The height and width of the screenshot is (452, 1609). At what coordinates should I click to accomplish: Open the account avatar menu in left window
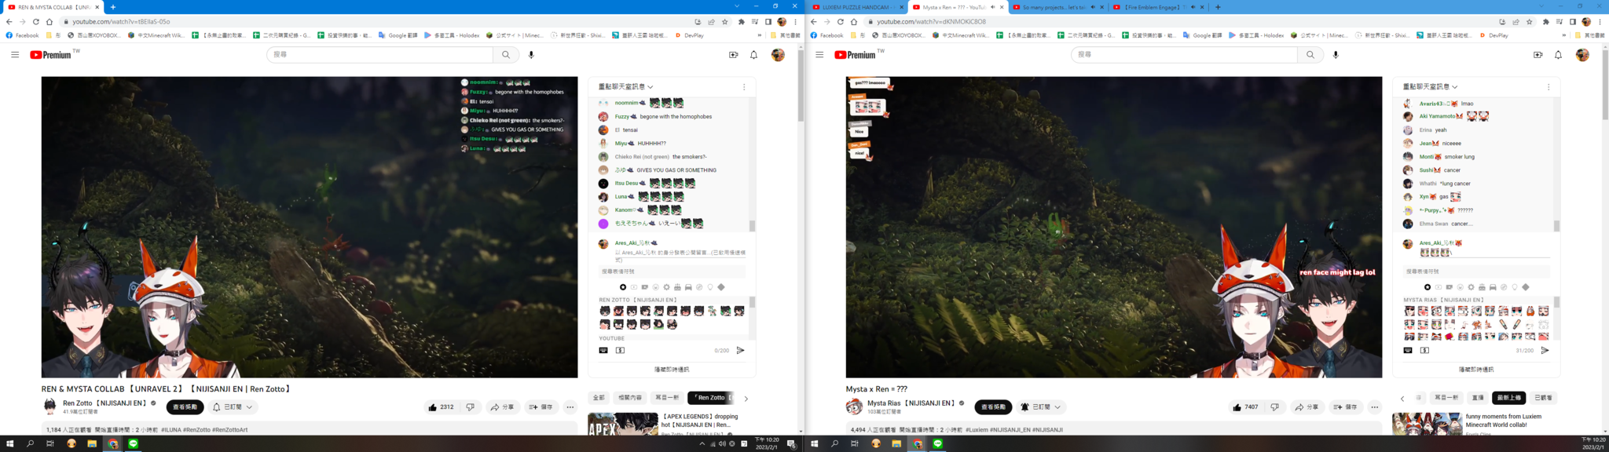tap(778, 55)
